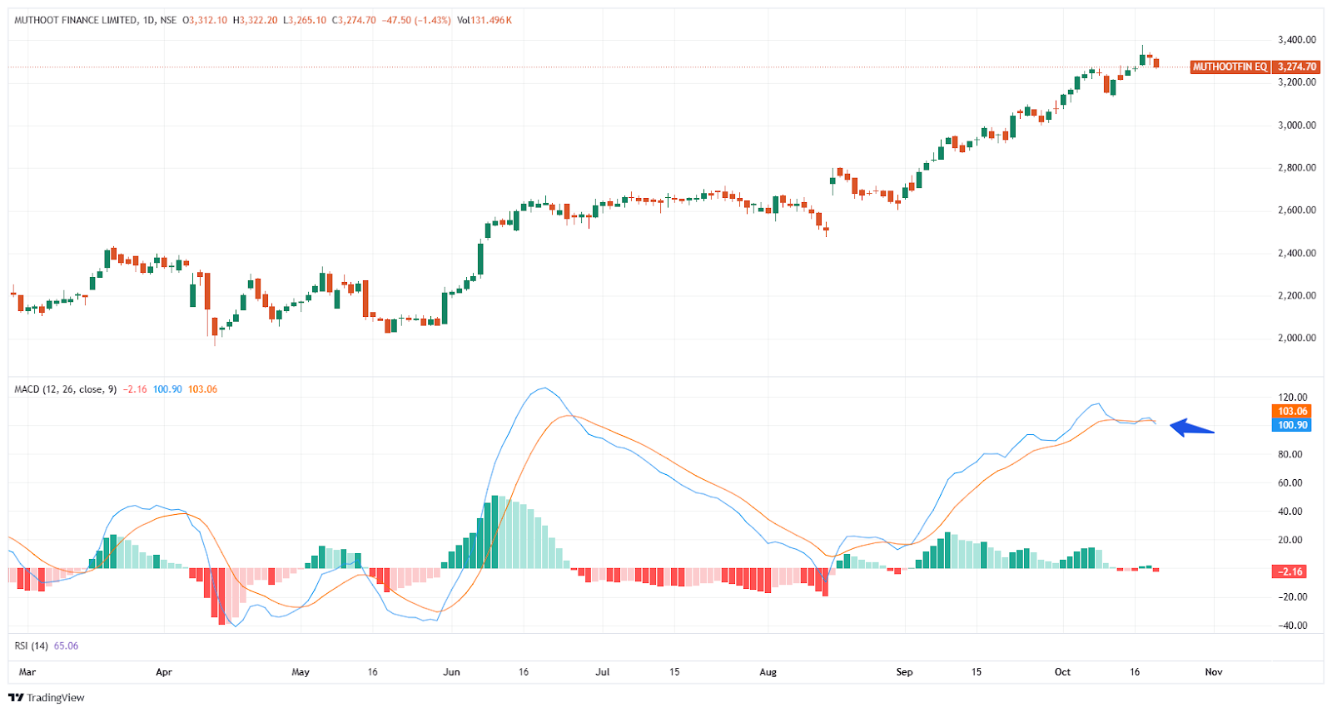The image size is (1332, 712).
Task: Click the closing price C3,274.70 in header
Action: point(354,20)
